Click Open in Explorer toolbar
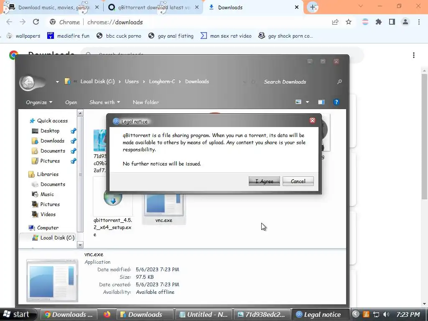The width and height of the screenshot is (428, 321). (x=71, y=102)
